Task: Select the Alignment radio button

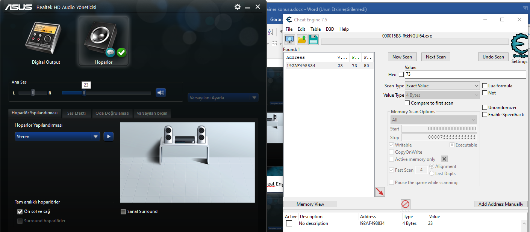Action: tap(432, 166)
